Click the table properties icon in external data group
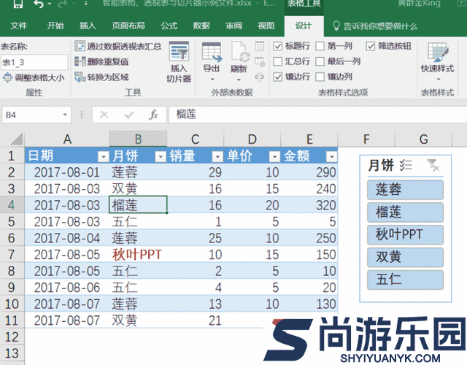 click(260, 46)
